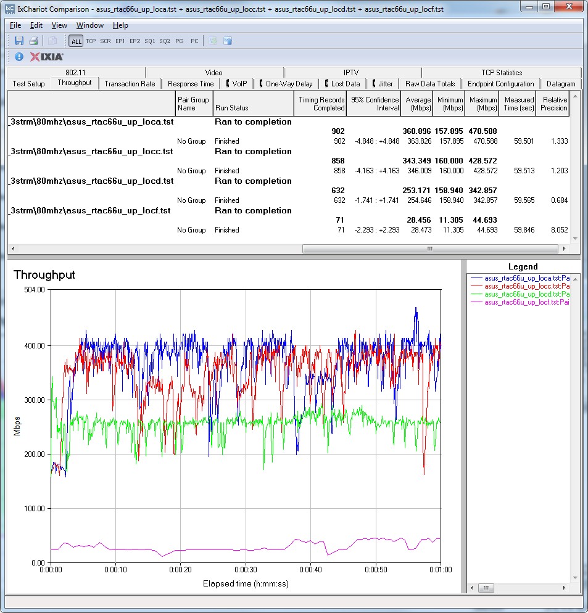The height and width of the screenshot is (613, 588).
Task: Click the Relative Precision column header
Action: [553, 104]
